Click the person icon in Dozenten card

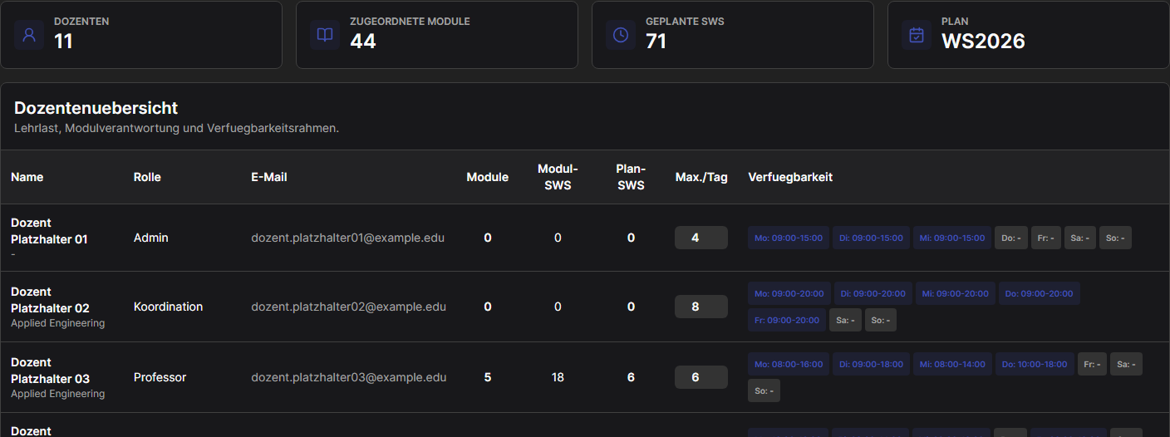(x=29, y=35)
